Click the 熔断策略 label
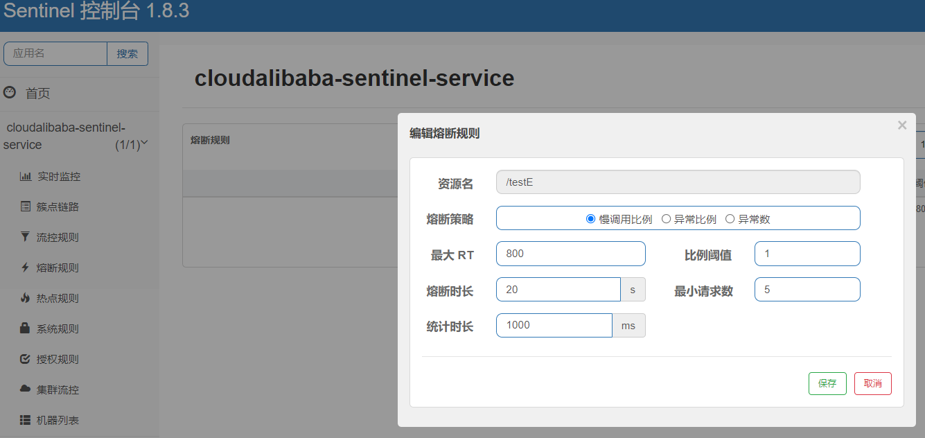The height and width of the screenshot is (438, 925). (450, 219)
